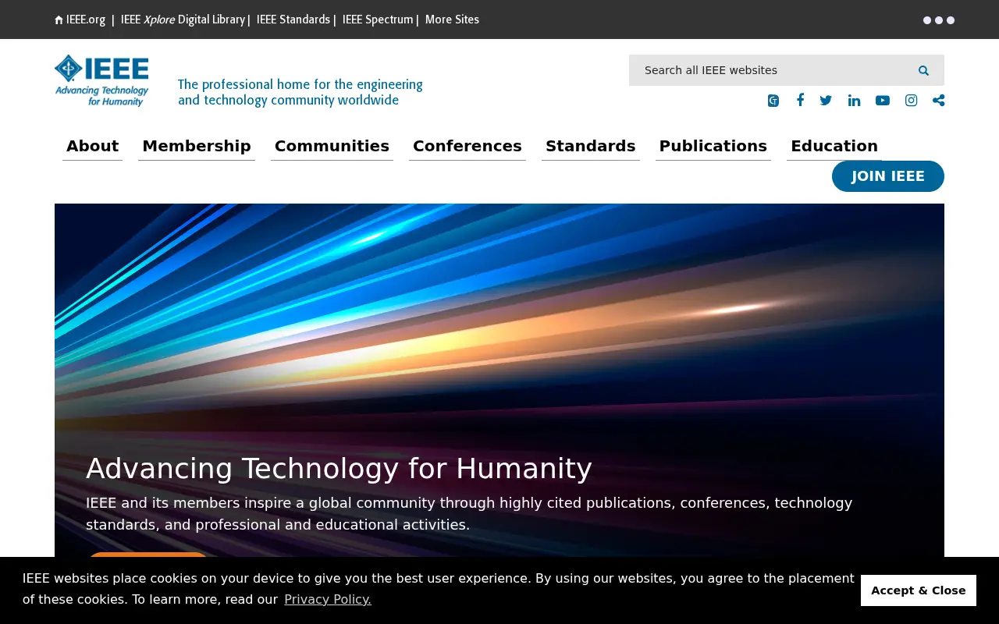Open the IEEE Spectrum link
Viewport: 999px width, 624px height.
pos(378,19)
